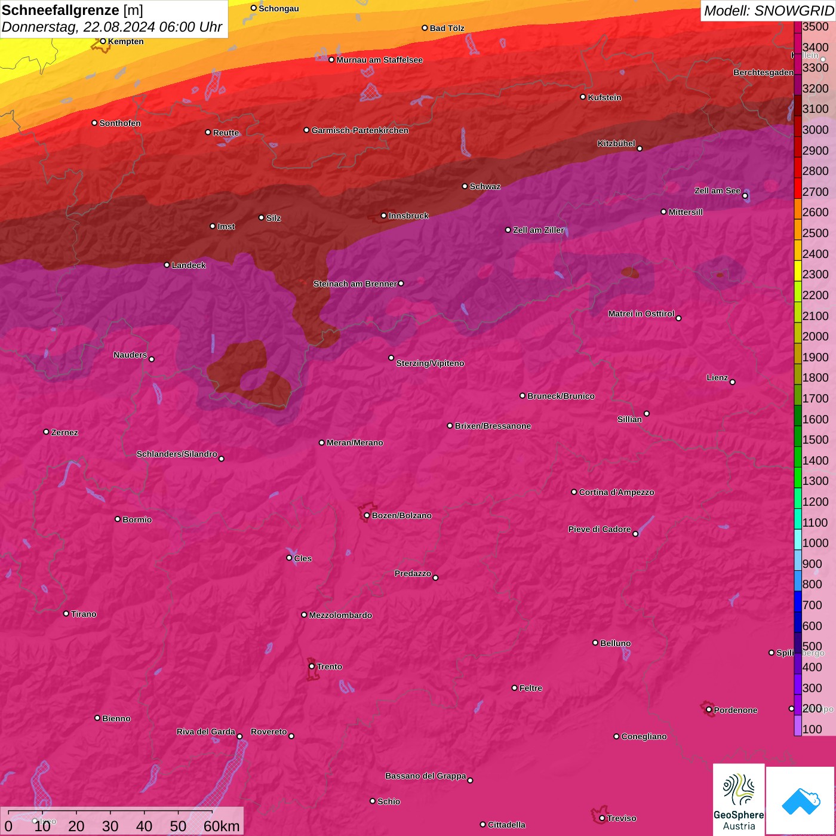This screenshot has width=836, height=836.
Task: Click the Pordenone city marker
Action: click(x=709, y=709)
